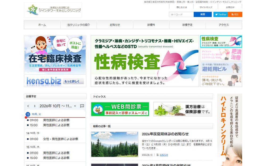Click the blue 検索 search button
Image resolution: width=266 pixels, height=166 pixels.
202,14
